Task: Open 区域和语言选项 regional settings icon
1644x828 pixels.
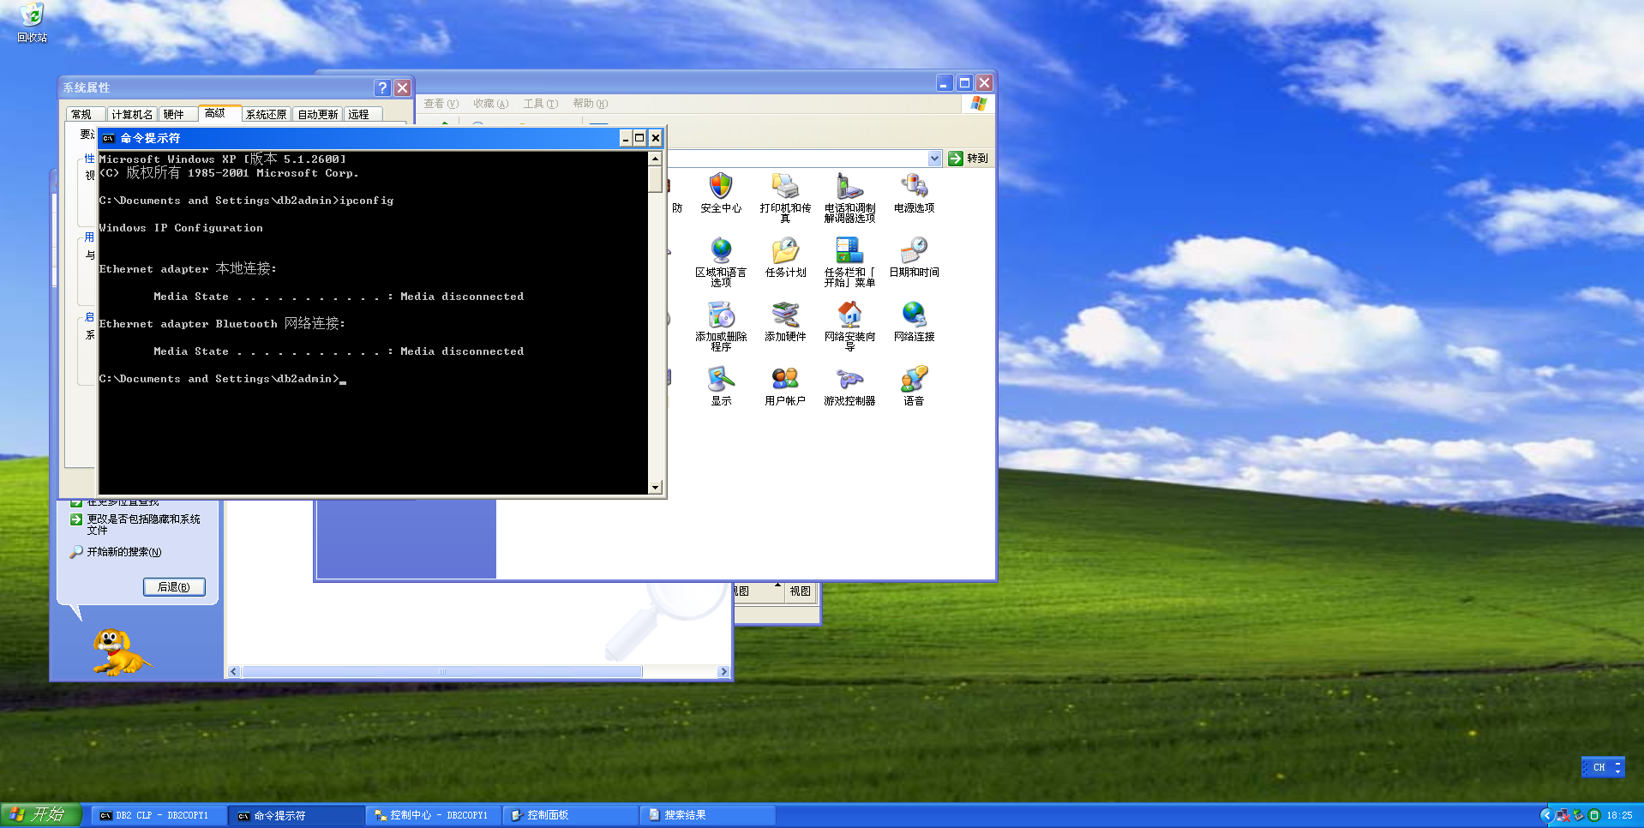Action: pyautogui.click(x=721, y=261)
